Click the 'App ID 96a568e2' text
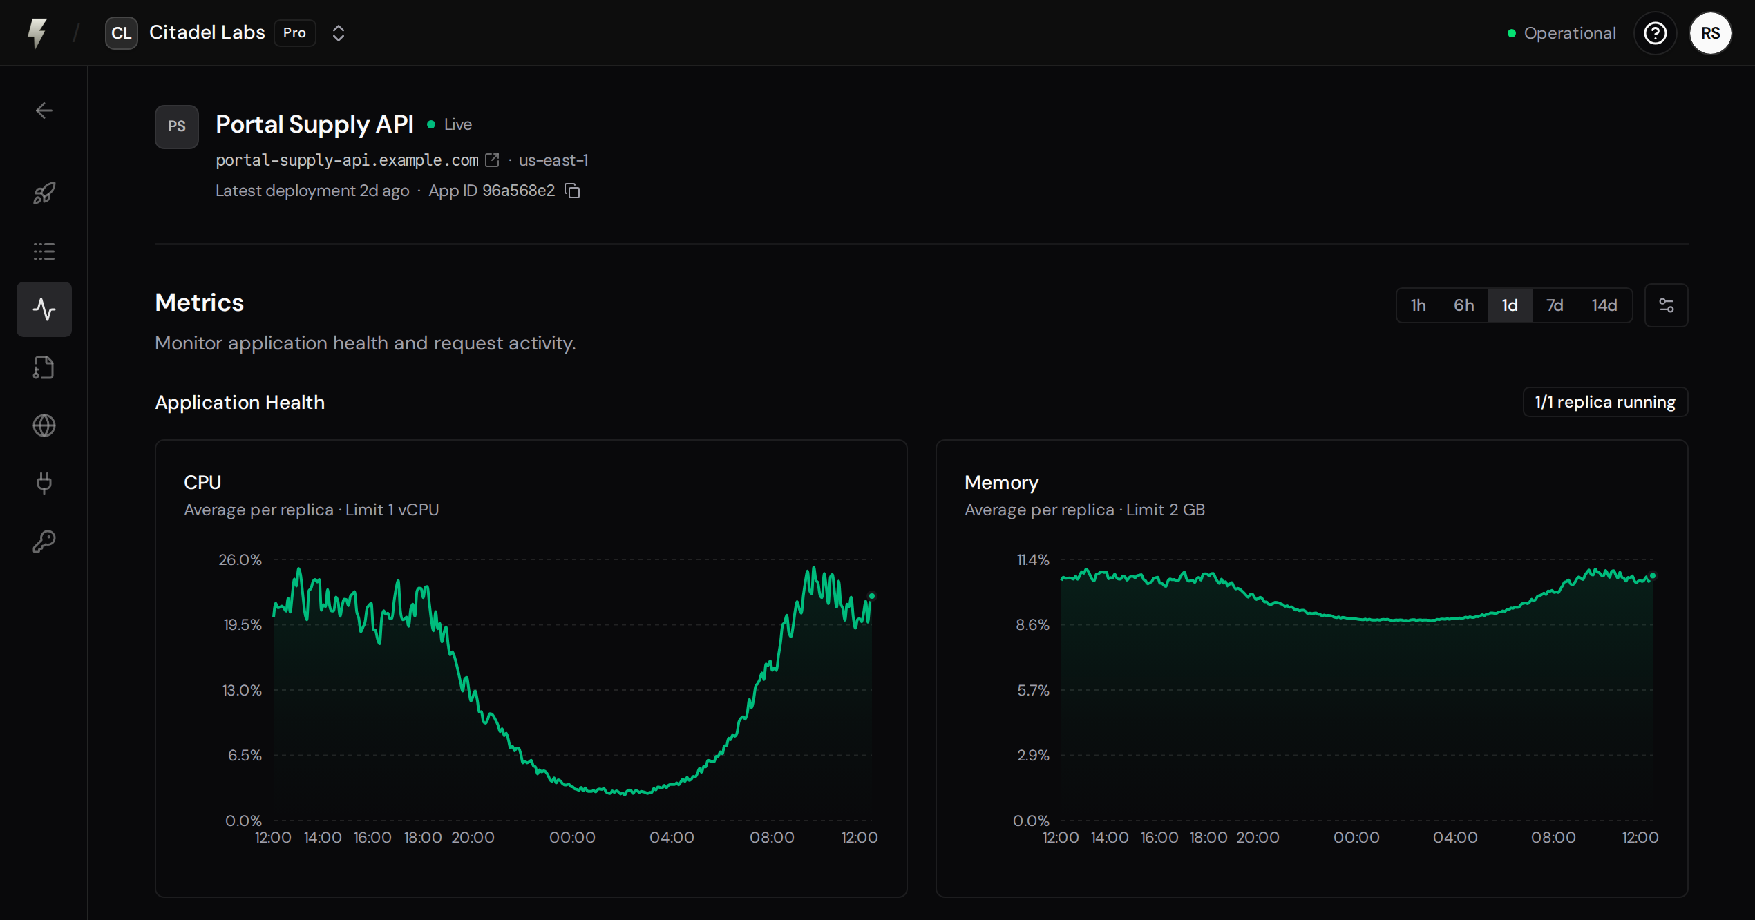This screenshot has height=920, width=1755. [491, 191]
